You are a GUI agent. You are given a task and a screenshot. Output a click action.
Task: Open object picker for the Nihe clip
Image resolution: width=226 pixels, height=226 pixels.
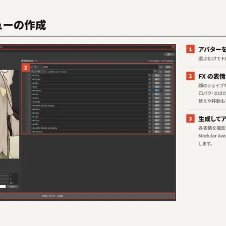[x=149, y=76]
